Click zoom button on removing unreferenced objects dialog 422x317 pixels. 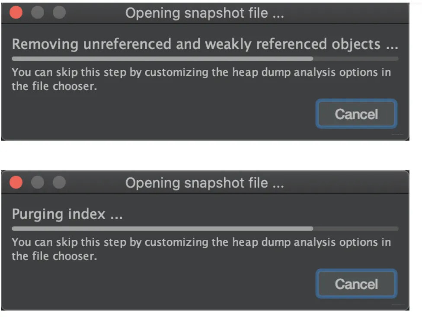point(59,13)
